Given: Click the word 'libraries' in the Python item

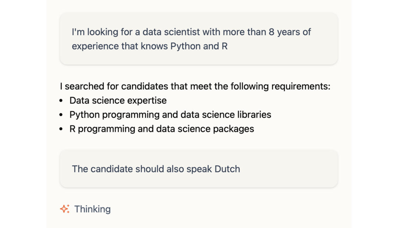Looking at the screenshot, I should (x=254, y=115).
